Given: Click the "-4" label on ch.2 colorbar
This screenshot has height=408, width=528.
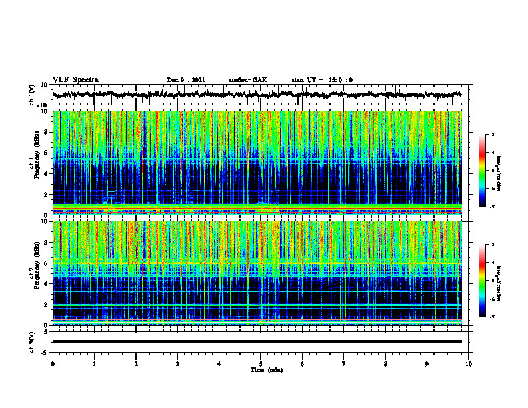Looking at the screenshot, I should click(492, 263).
